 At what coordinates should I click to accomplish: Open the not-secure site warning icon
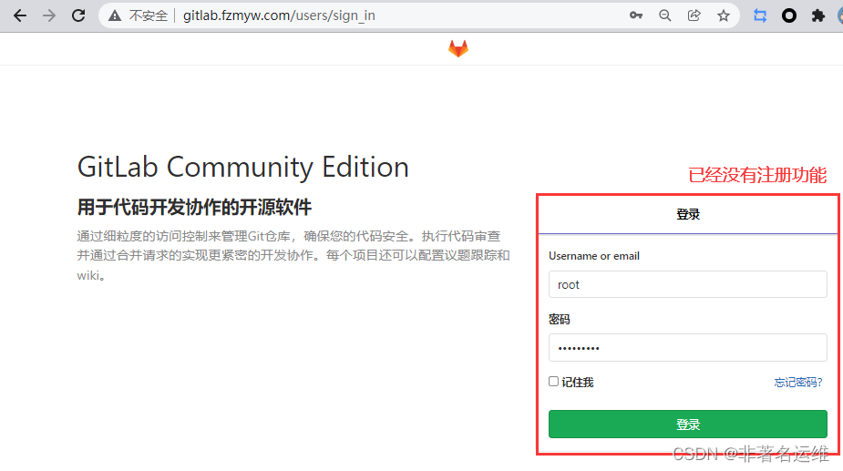[115, 15]
